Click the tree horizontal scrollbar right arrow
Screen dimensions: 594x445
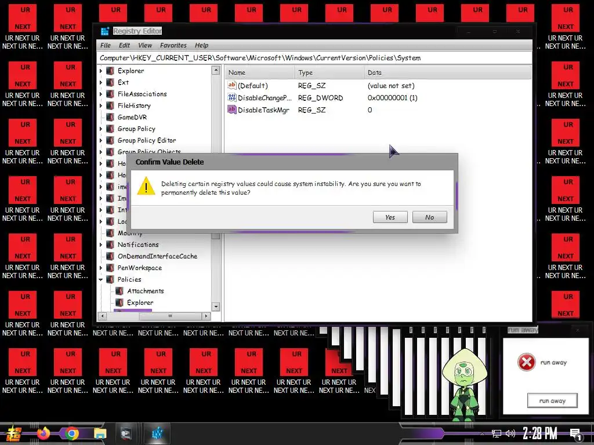[x=206, y=316]
